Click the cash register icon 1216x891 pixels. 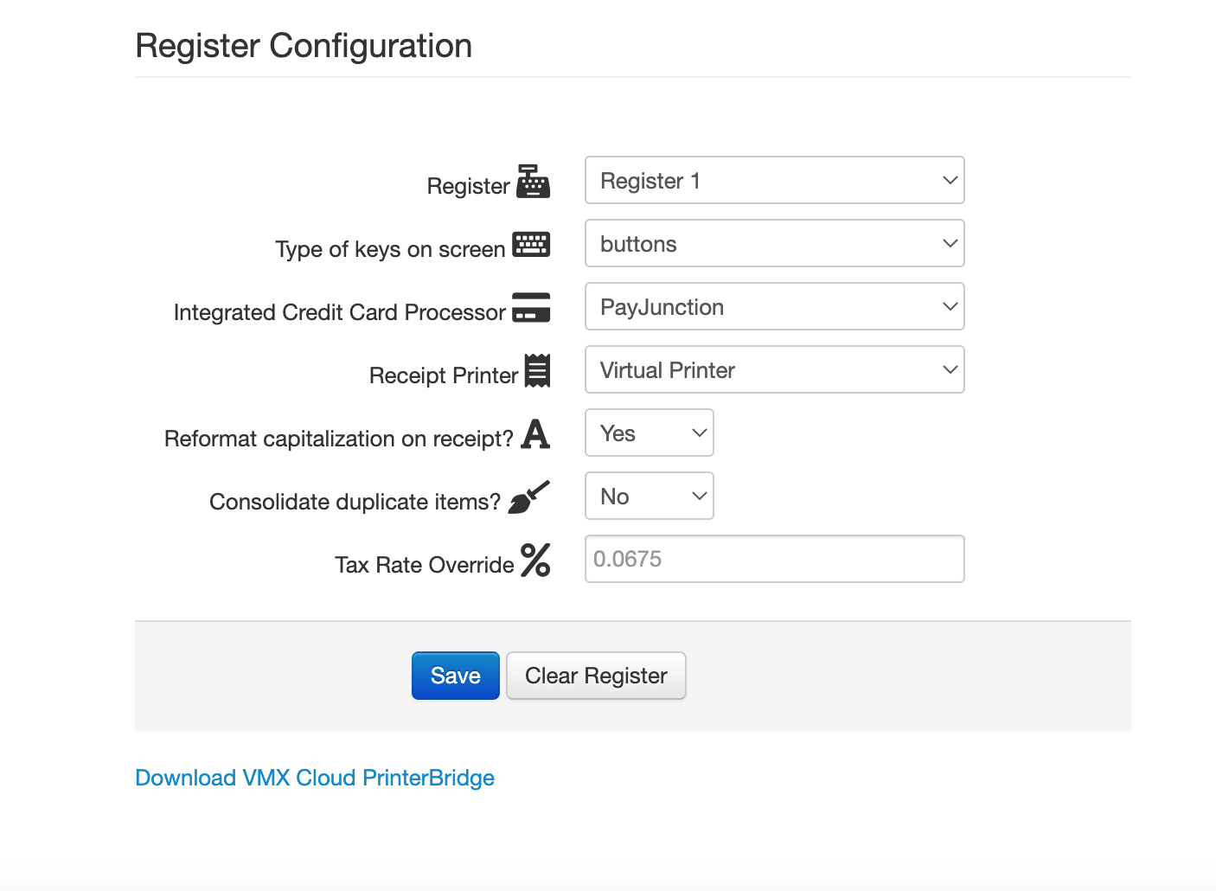[x=533, y=182]
